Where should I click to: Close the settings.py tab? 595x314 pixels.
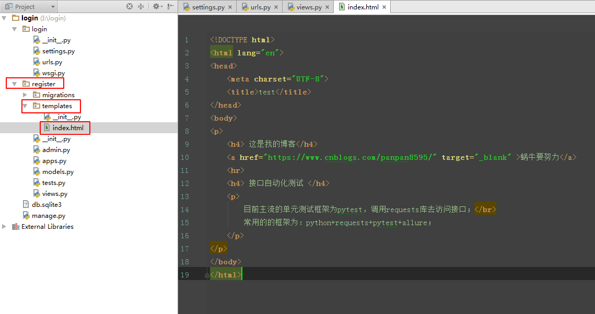point(230,7)
